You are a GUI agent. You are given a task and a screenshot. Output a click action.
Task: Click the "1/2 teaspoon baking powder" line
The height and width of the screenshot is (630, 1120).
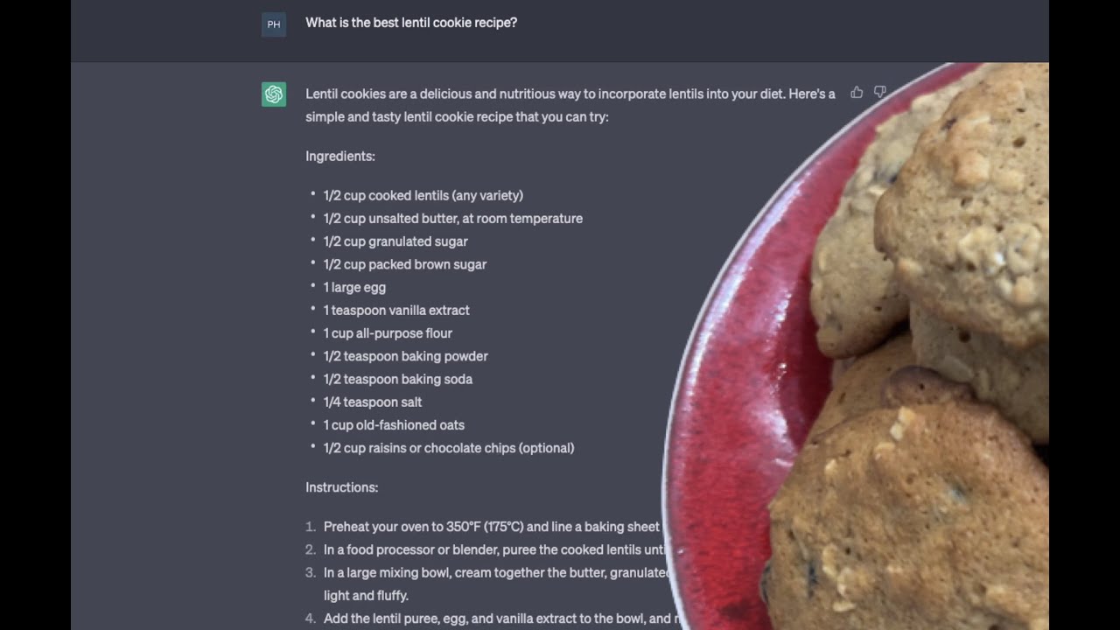click(406, 356)
